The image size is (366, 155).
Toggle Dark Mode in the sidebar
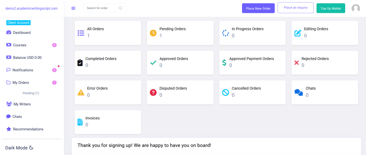click(x=19, y=147)
